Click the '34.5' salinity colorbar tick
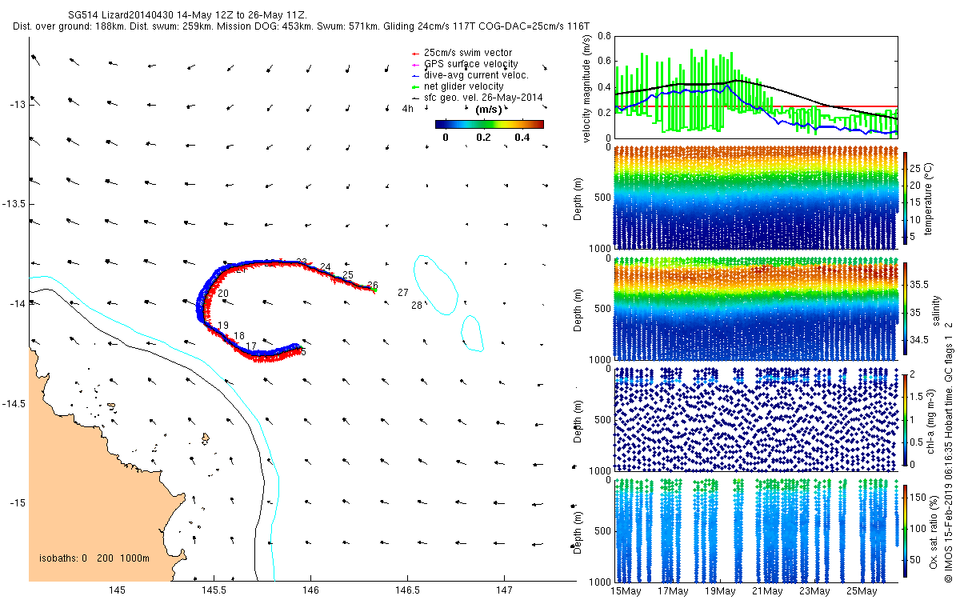Viewport: 960px width, 600px height. click(921, 340)
